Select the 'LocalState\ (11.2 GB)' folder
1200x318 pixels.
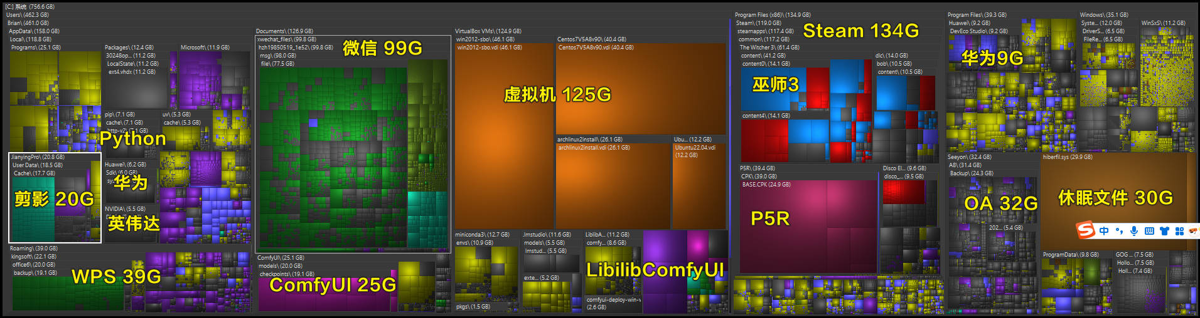click(133, 64)
